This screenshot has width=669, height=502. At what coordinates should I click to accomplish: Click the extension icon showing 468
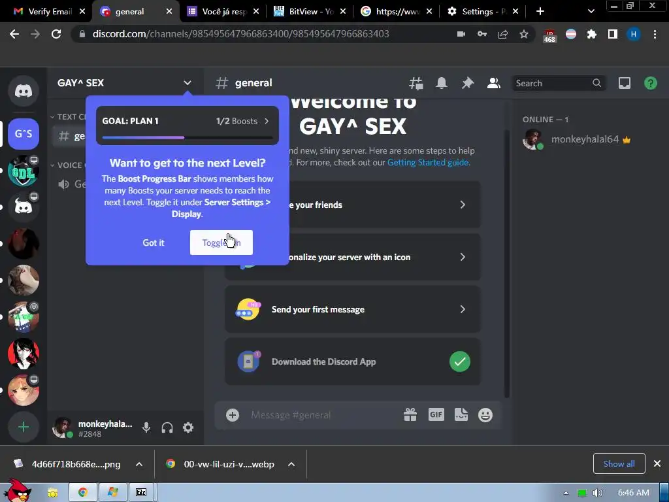pyautogui.click(x=549, y=35)
